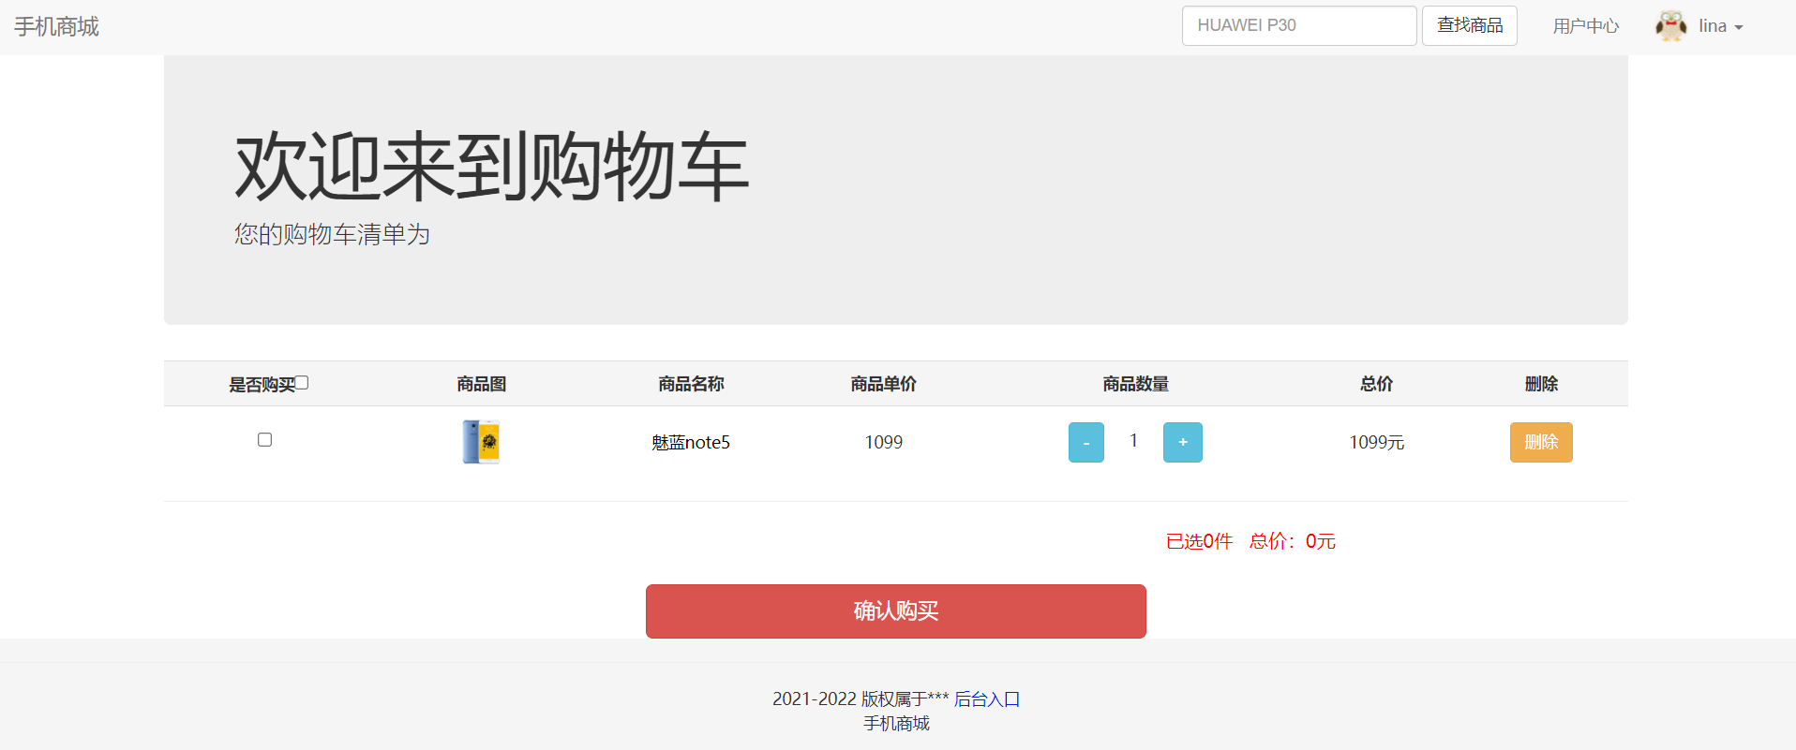Click the 您的购物车清单为 subtitle

(x=332, y=234)
